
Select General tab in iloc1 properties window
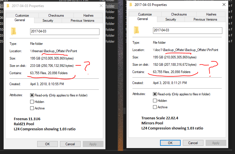tap(143, 19)
